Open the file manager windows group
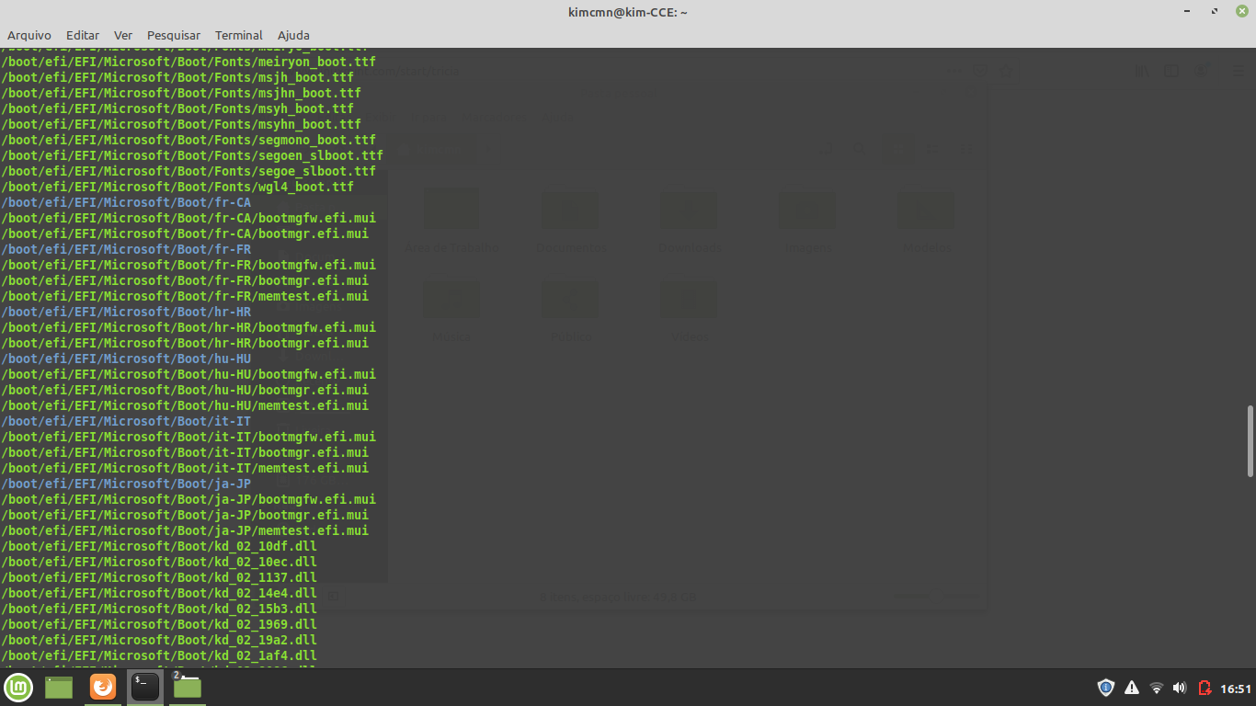1256x706 pixels. click(x=187, y=687)
